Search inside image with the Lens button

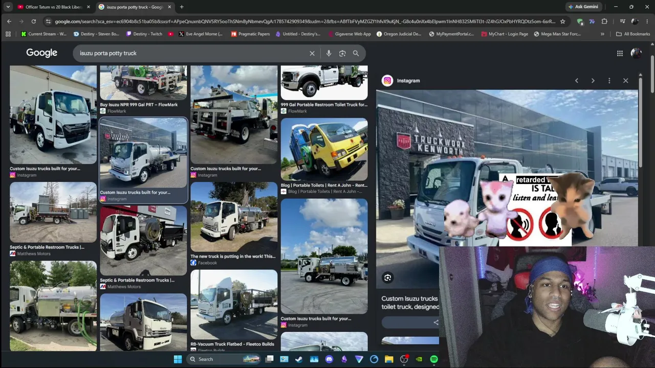[387, 278]
